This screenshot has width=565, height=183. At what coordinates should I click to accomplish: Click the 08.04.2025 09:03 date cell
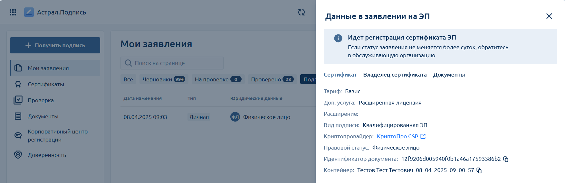click(x=145, y=117)
